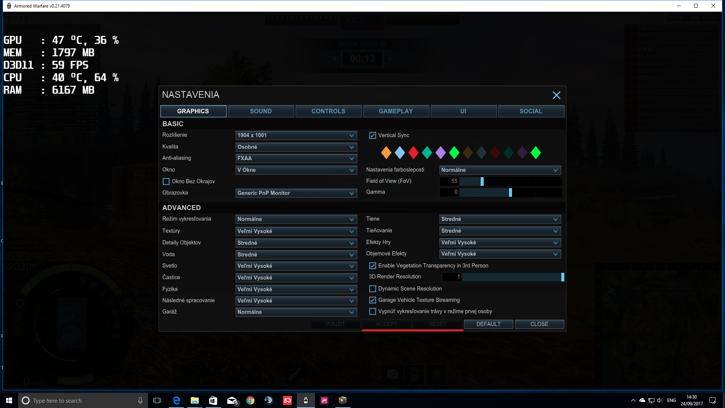The width and height of the screenshot is (725, 408).
Task: Open the pink Forza taskbar app icon
Action: 324,400
